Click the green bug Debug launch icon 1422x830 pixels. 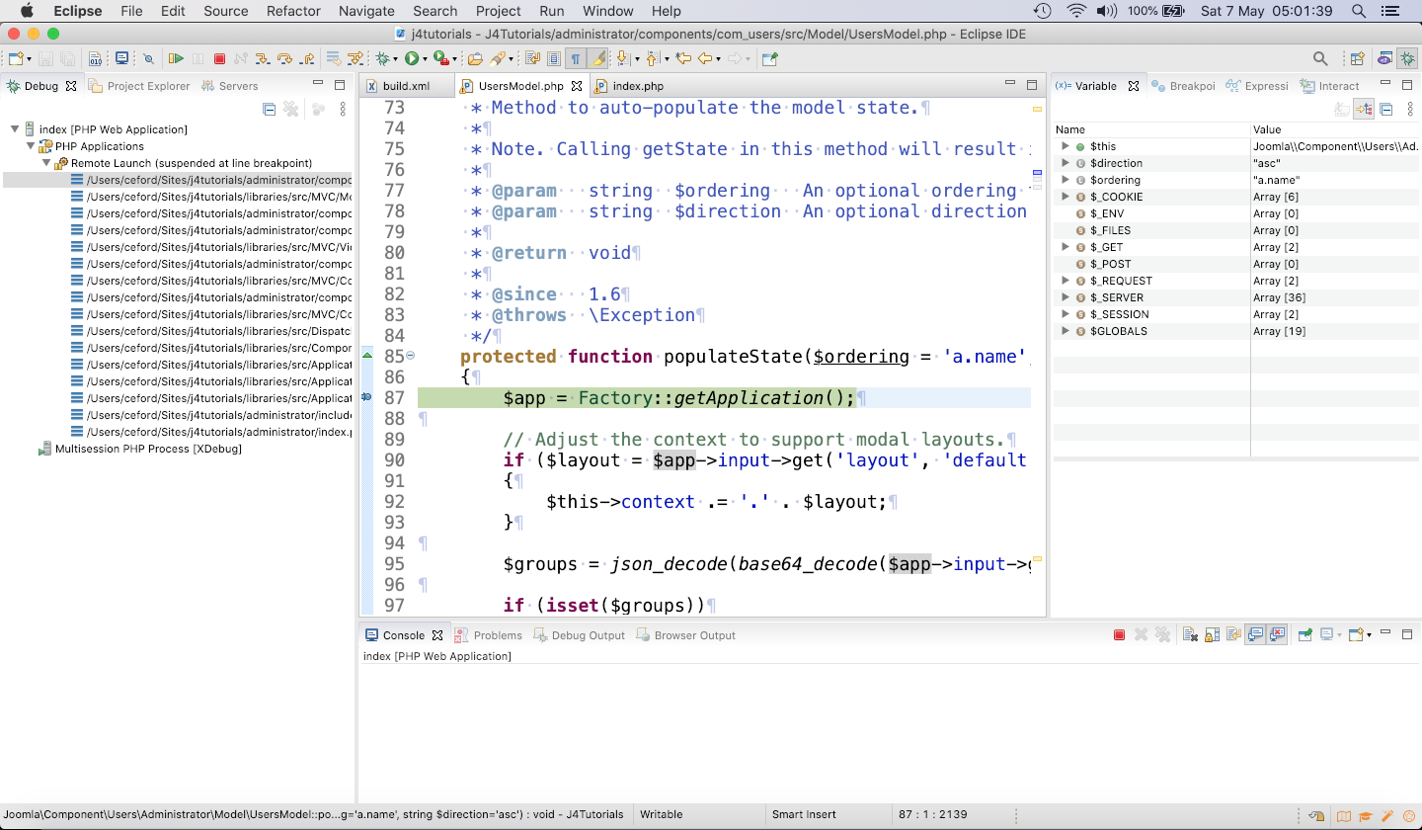382,59
